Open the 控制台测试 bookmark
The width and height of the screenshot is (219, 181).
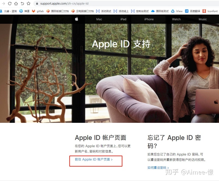140,11
